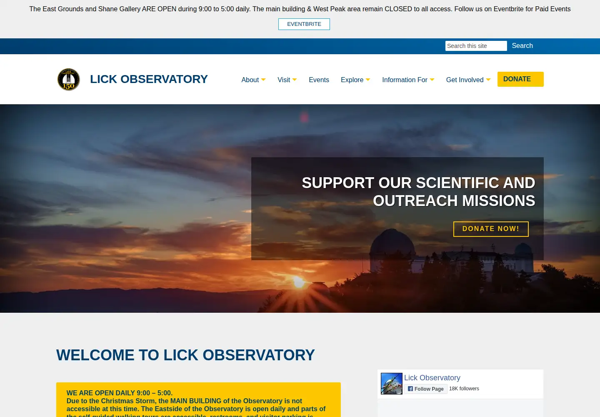Click the EVENTBRITE button in banner
This screenshot has width=600, height=417.
[x=304, y=24]
